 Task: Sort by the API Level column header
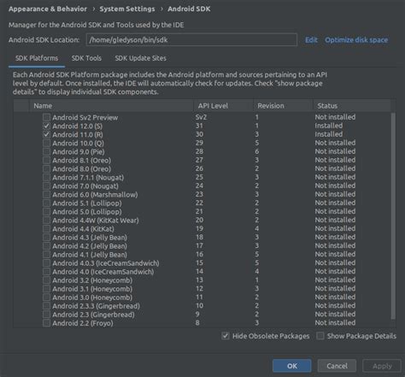pos(223,106)
